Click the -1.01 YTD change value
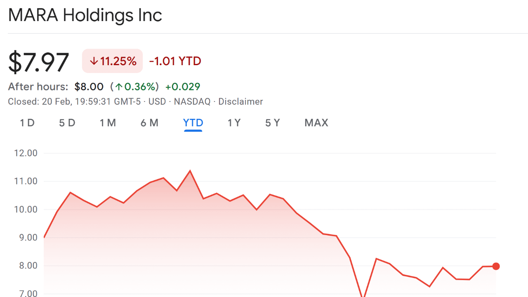This screenshot has width=528, height=297. pos(175,61)
